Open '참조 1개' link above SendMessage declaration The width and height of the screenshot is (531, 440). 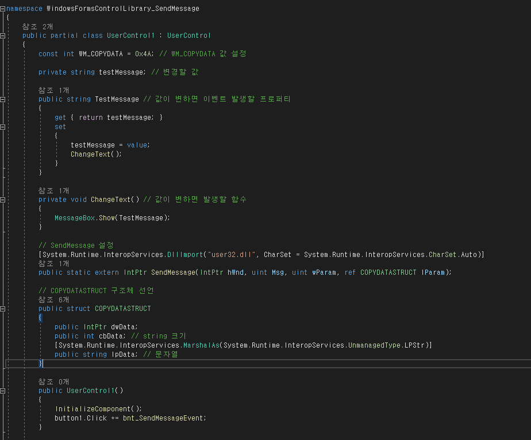[53, 263]
